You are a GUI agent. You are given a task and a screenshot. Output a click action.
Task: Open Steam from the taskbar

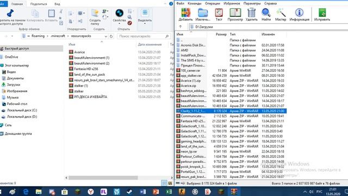pos(129,192)
